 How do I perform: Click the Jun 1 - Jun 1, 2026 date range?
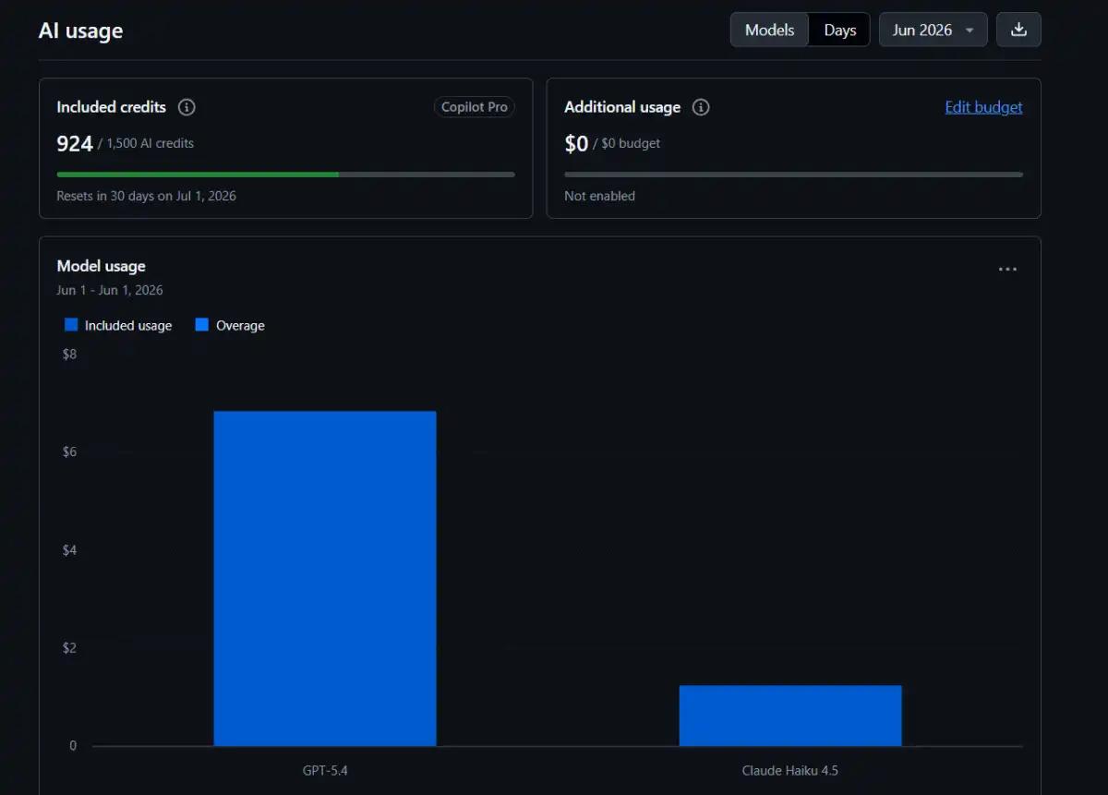110,290
